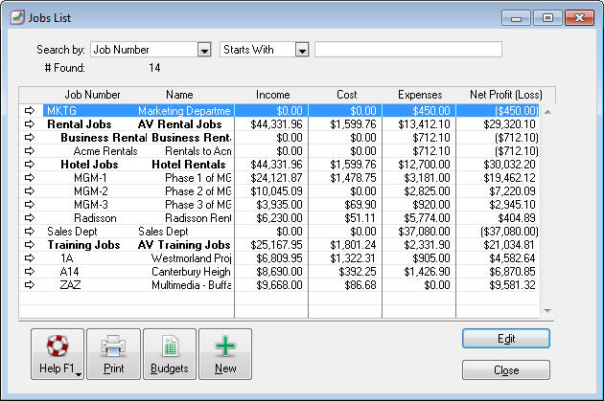Click the row arrow beside MGM-3
The image size is (604, 401).
tap(30, 205)
